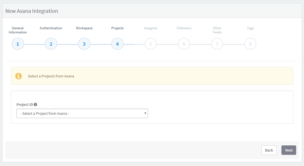Click the Project ID help question icon
Screen dimensions: 304x166
pyautogui.click(x=35, y=104)
